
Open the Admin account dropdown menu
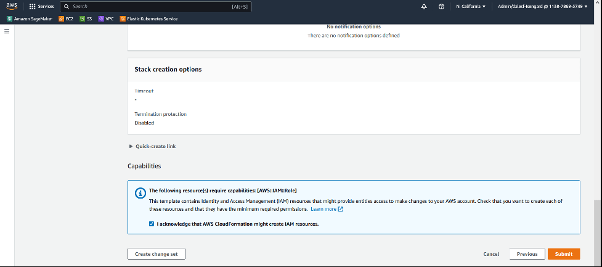point(547,6)
